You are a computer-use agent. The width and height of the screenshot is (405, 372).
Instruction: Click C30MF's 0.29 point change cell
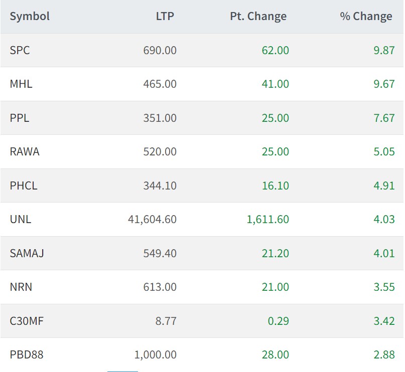(278, 321)
